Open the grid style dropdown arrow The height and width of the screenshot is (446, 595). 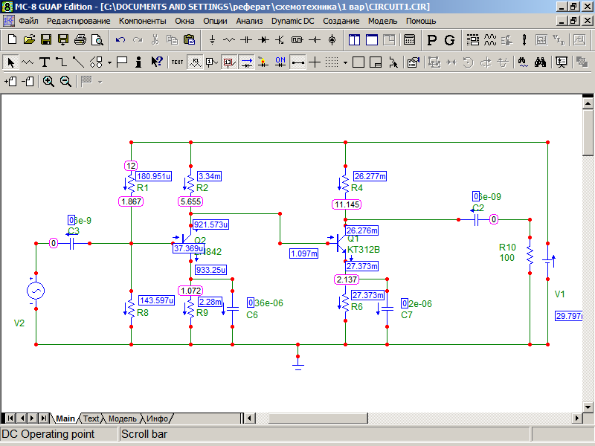345,62
